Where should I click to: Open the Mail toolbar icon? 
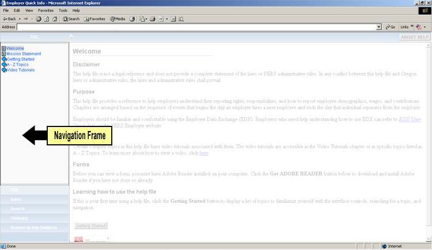pos(142,19)
